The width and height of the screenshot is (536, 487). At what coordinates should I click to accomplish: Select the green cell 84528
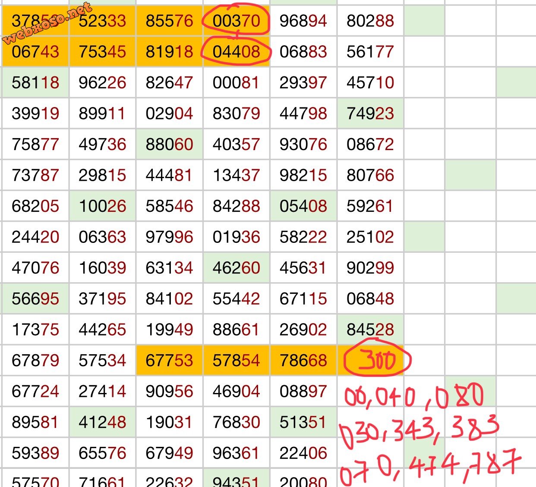point(370,330)
